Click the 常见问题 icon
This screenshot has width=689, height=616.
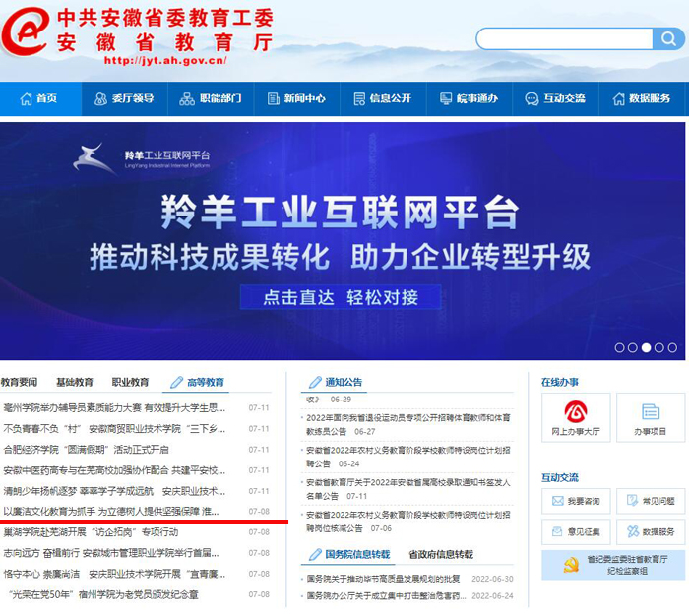coord(632,501)
